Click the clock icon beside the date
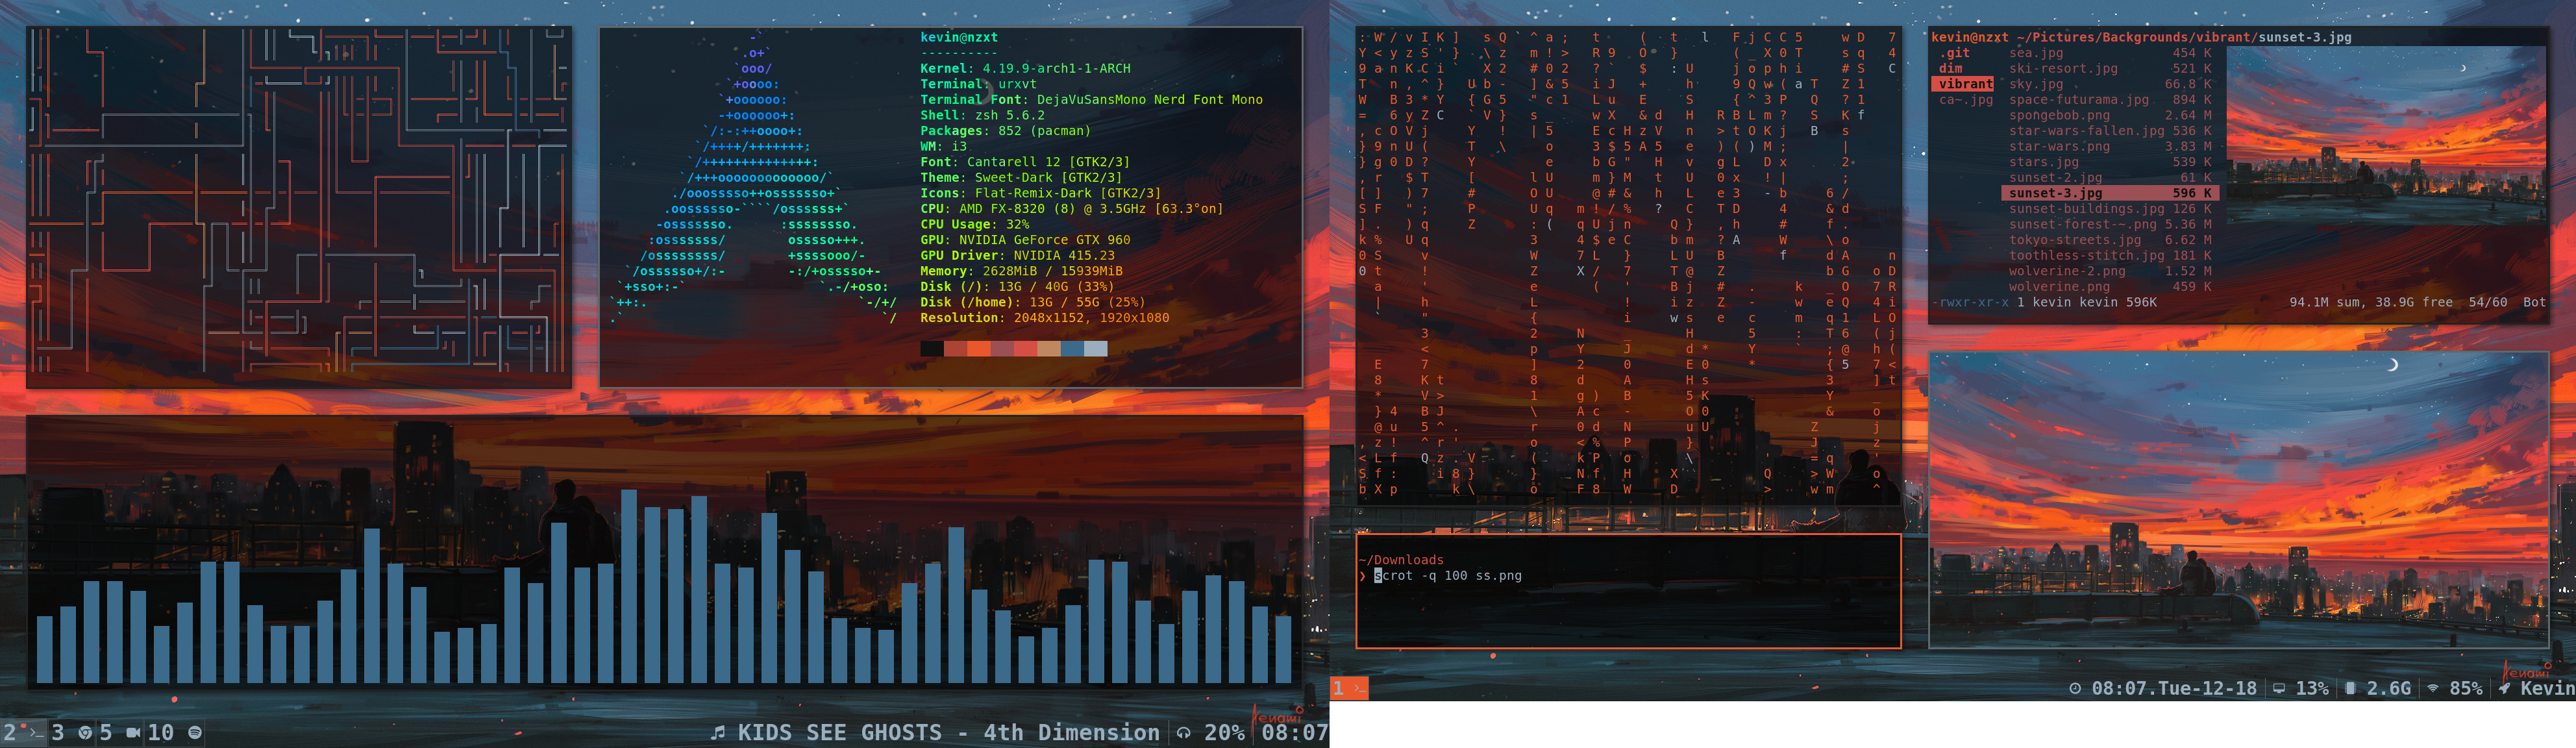This screenshot has width=2576, height=748. click(x=2075, y=689)
